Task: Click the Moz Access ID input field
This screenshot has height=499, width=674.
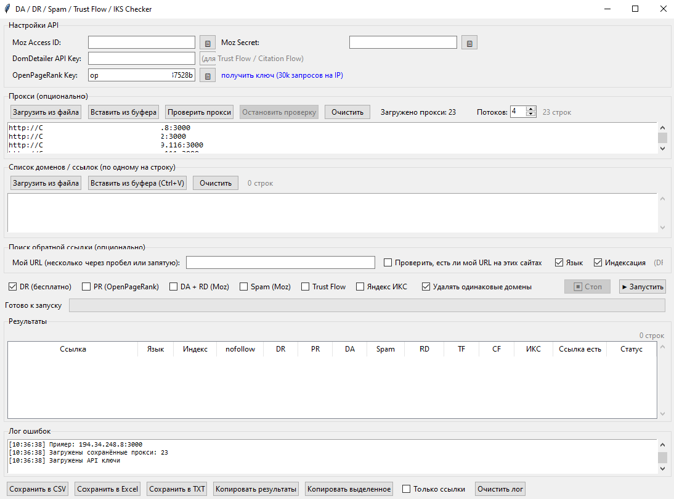Action: [142, 42]
